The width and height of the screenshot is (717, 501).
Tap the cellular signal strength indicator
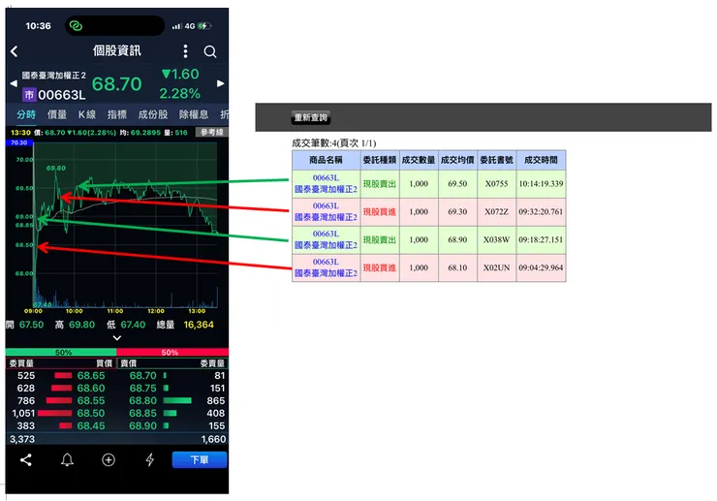click(176, 26)
